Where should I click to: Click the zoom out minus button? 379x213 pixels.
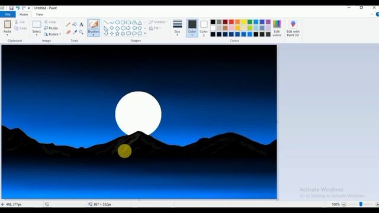pos(343,204)
